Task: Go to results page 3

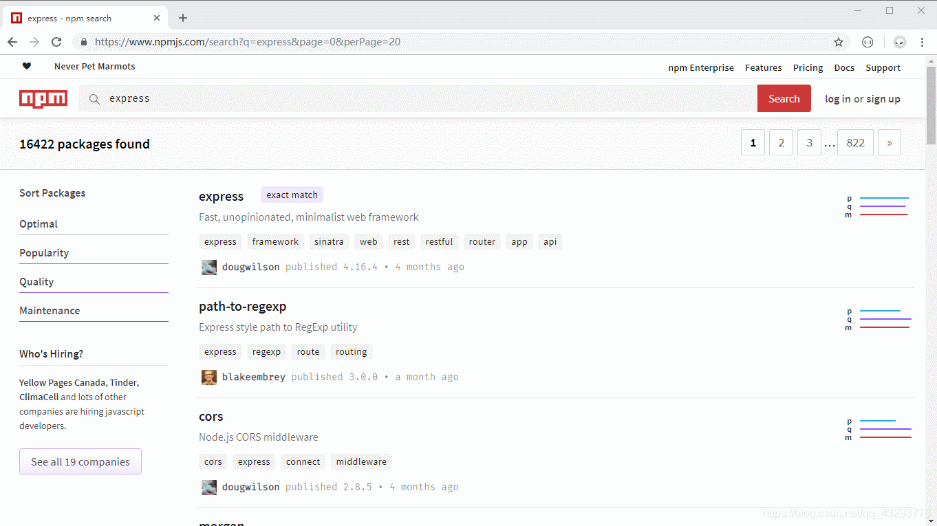Action: click(809, 142)
